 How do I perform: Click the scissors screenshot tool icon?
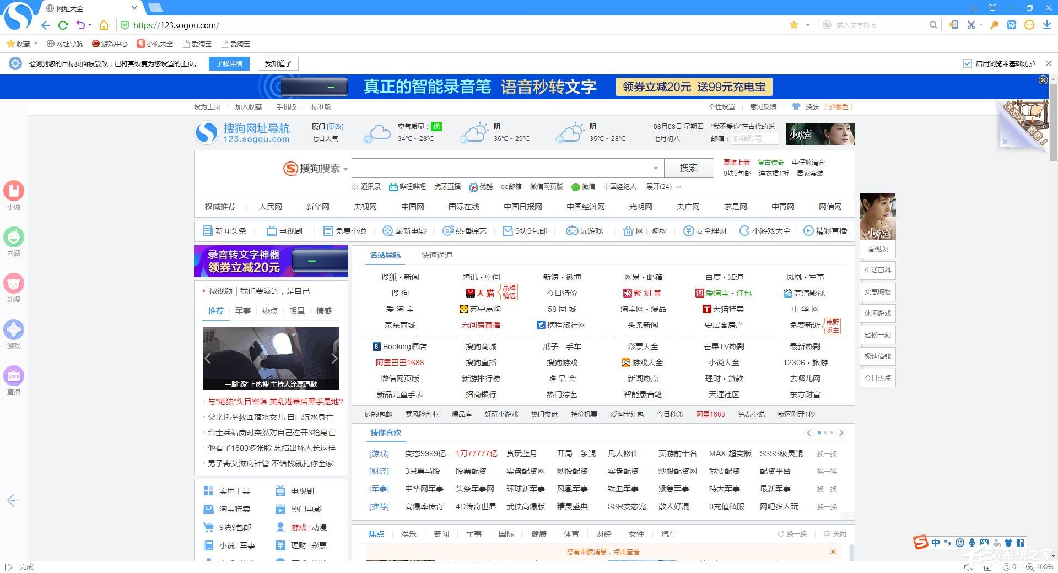(x=971, y=25)
